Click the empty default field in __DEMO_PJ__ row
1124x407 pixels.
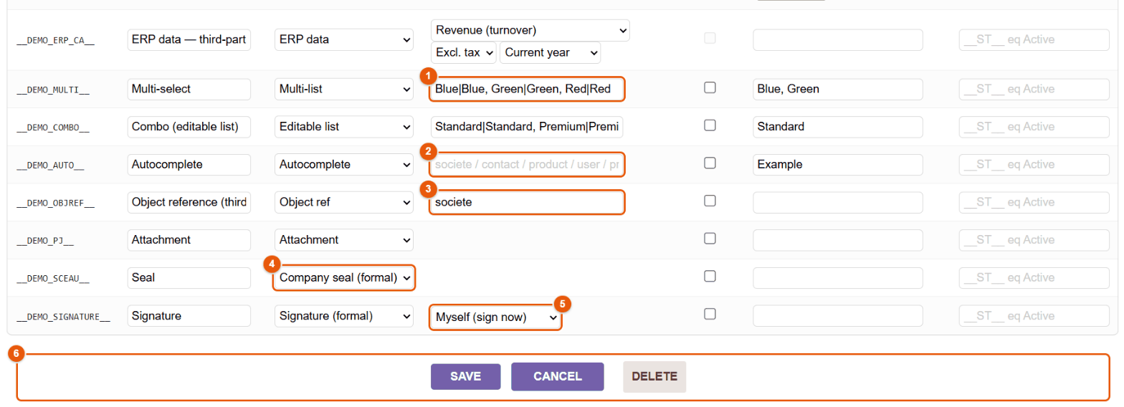(838, 239)
